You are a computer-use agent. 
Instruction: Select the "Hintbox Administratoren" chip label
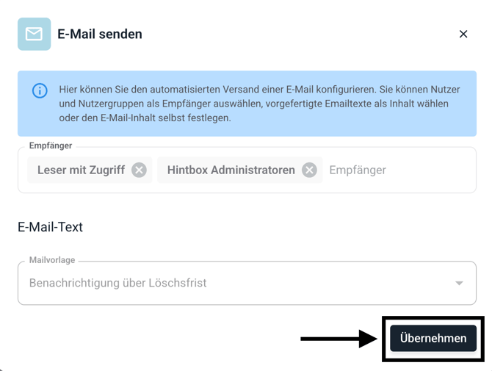coord(231,170)
